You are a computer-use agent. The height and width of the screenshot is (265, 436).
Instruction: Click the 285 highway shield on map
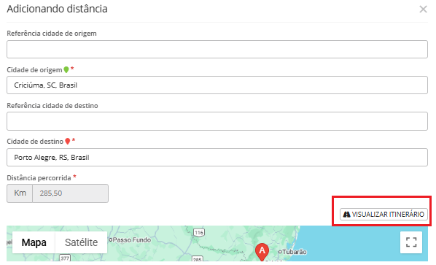click(x=197, y=259)
